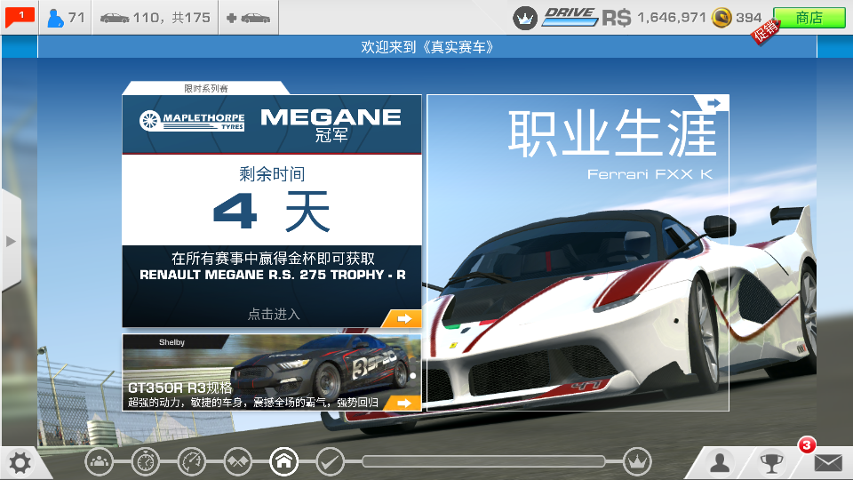Open the VIP crown badge in top bar
This screenshot has width=853, height=480.
pyautogui.click(x=525, y=18)
